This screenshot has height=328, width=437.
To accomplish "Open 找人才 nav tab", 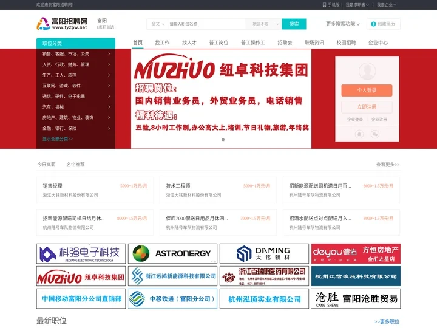I will click(x=189, y=43).
